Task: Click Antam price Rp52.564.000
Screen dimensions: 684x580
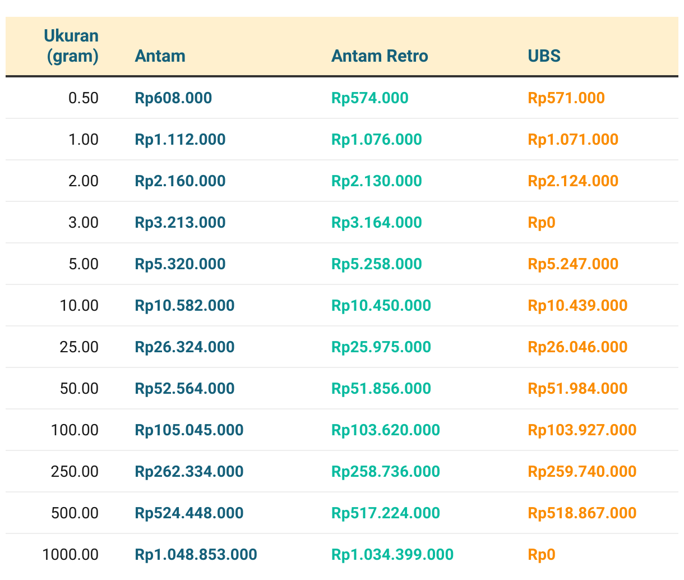Action: coord(185,389)
